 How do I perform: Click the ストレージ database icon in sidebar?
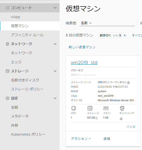pos(8,71)
